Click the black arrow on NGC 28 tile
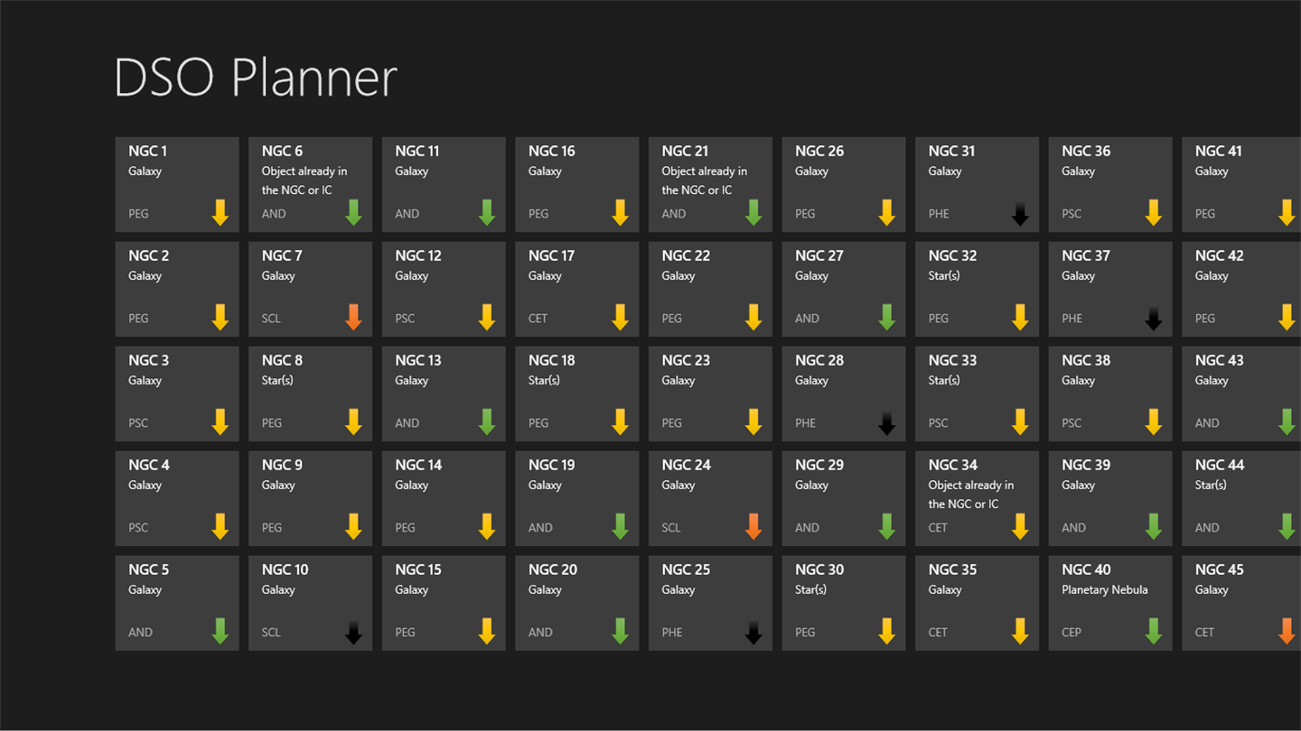Viewport: 1301px width, 731px height. (886, 422)
